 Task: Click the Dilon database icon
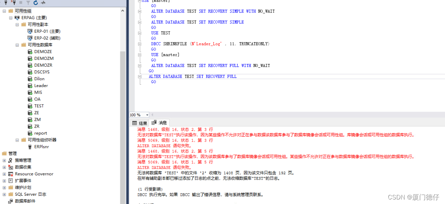click(30, 79)
